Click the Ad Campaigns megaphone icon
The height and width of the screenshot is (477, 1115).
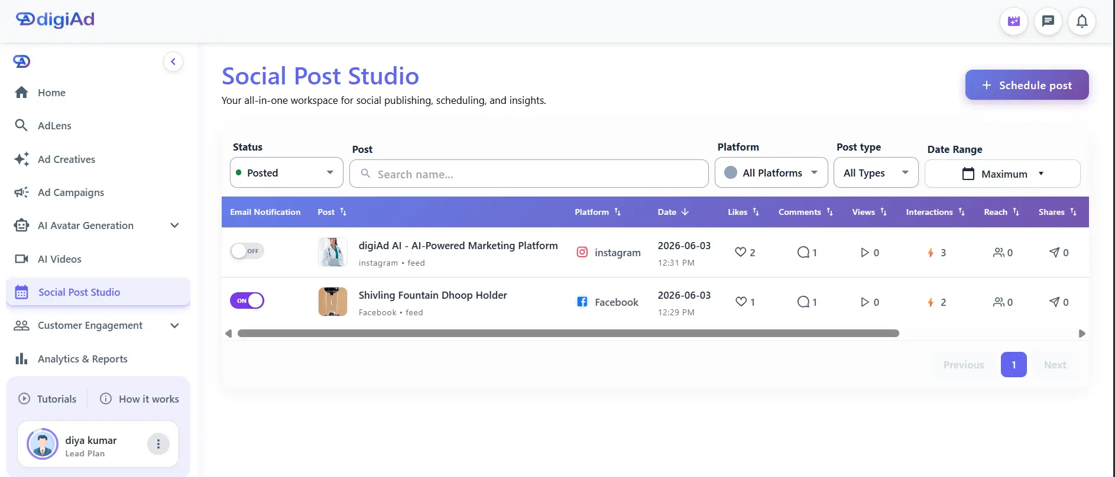point(22,192)
